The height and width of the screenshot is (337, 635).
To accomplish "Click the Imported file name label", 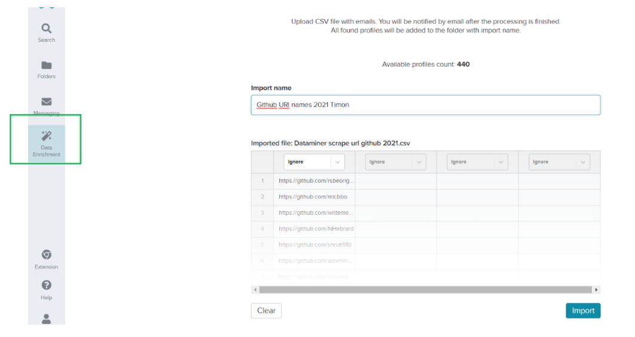I will [331, 143].
